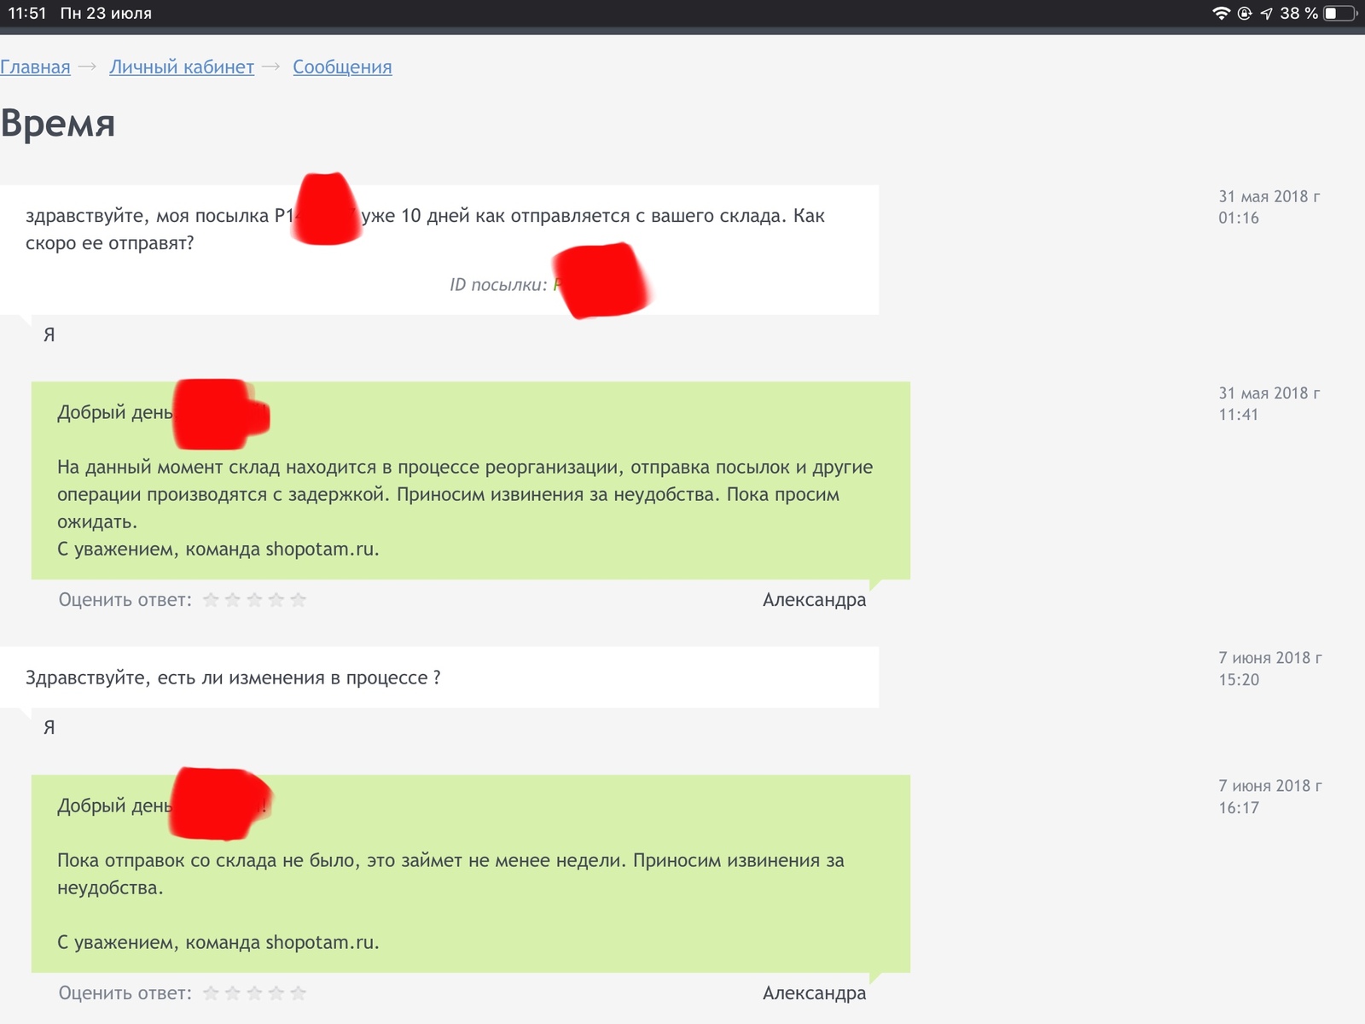1365x1024 pixels.
Task: Tap the battery indicator icon
Action: (1340, 13)
